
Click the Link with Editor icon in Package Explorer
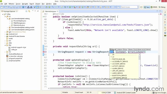[x=29, y=11]
